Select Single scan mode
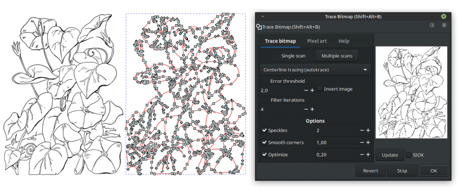458x188 pixels. click(x=293, y=56)
